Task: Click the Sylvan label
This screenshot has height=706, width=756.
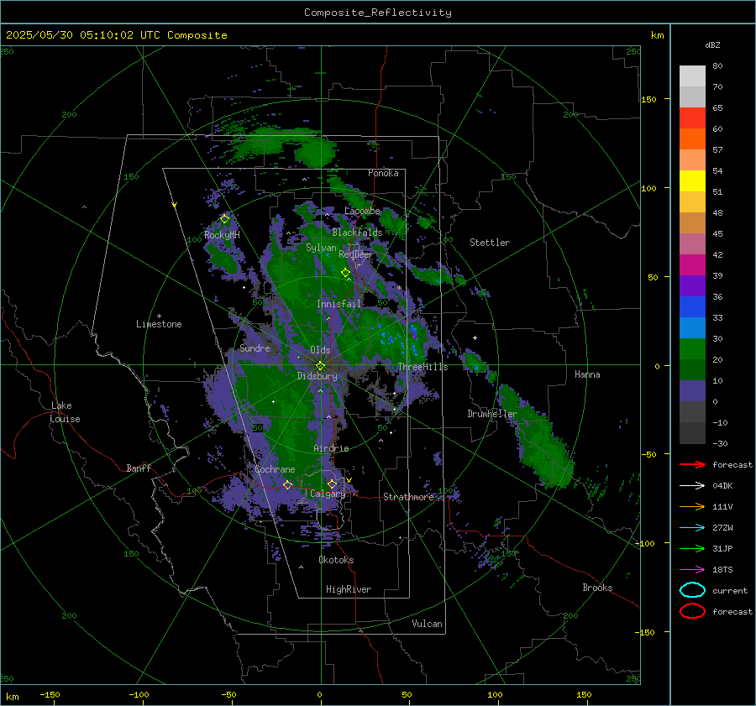Action: pos(321,248)
